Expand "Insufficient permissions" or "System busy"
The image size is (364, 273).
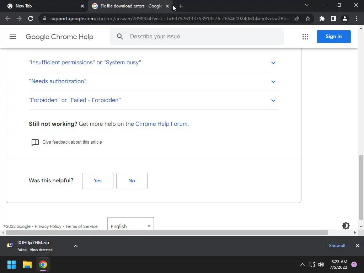(153, 63)
